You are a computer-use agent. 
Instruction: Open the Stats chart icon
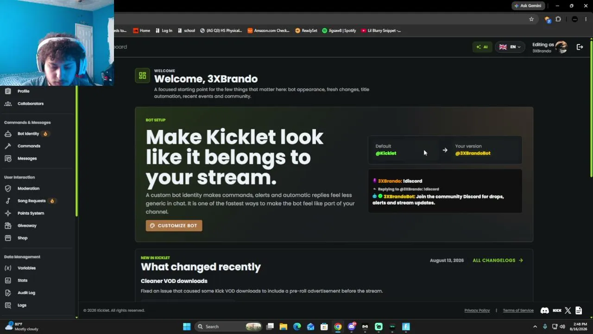click(8, 280)
